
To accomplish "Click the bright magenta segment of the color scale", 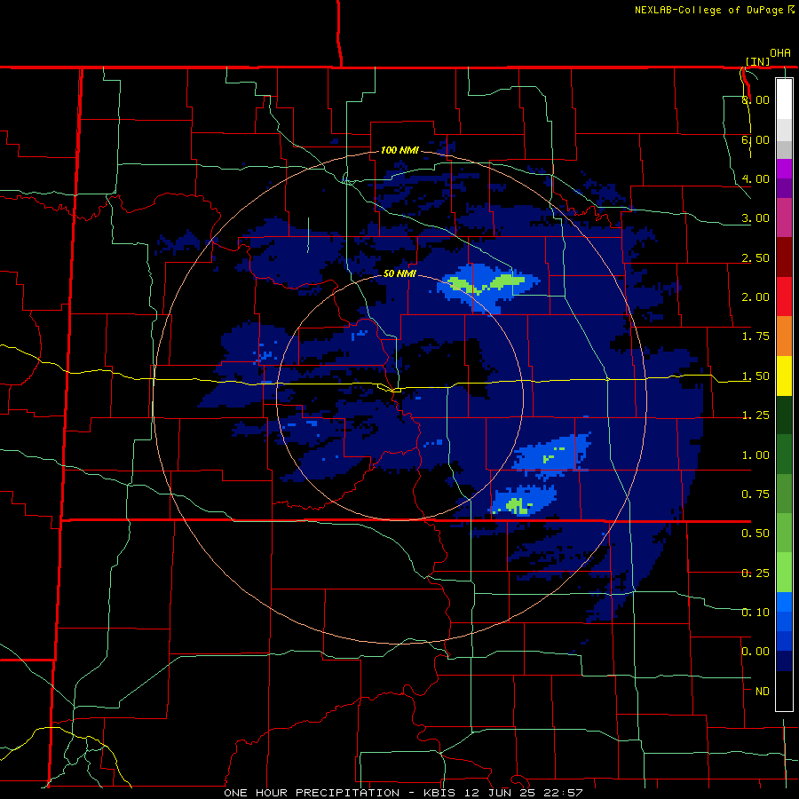I will (784, 169).
